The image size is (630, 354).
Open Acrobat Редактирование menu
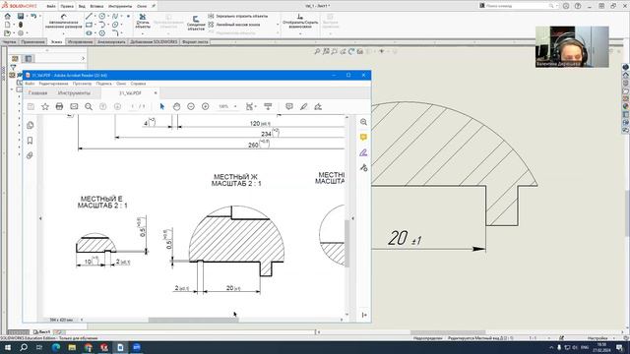(x=53, y=84)
